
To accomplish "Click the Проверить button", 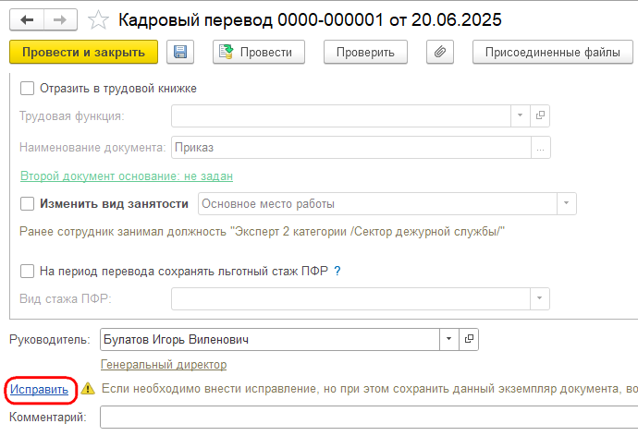I will 365,52.
